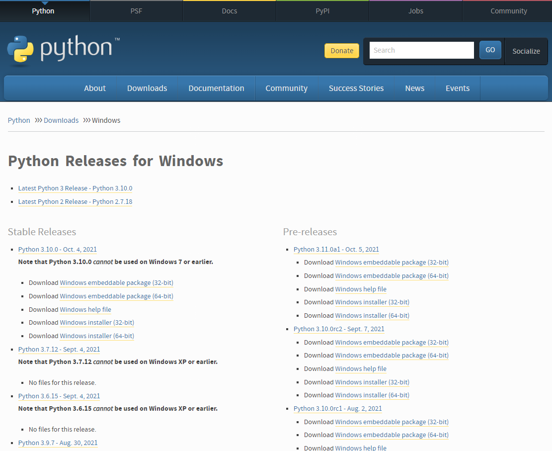Image resolution: width=552 pixels, height=451 pixels.
Task: Click the Stable Releases heading
Action: pos(42,232)
